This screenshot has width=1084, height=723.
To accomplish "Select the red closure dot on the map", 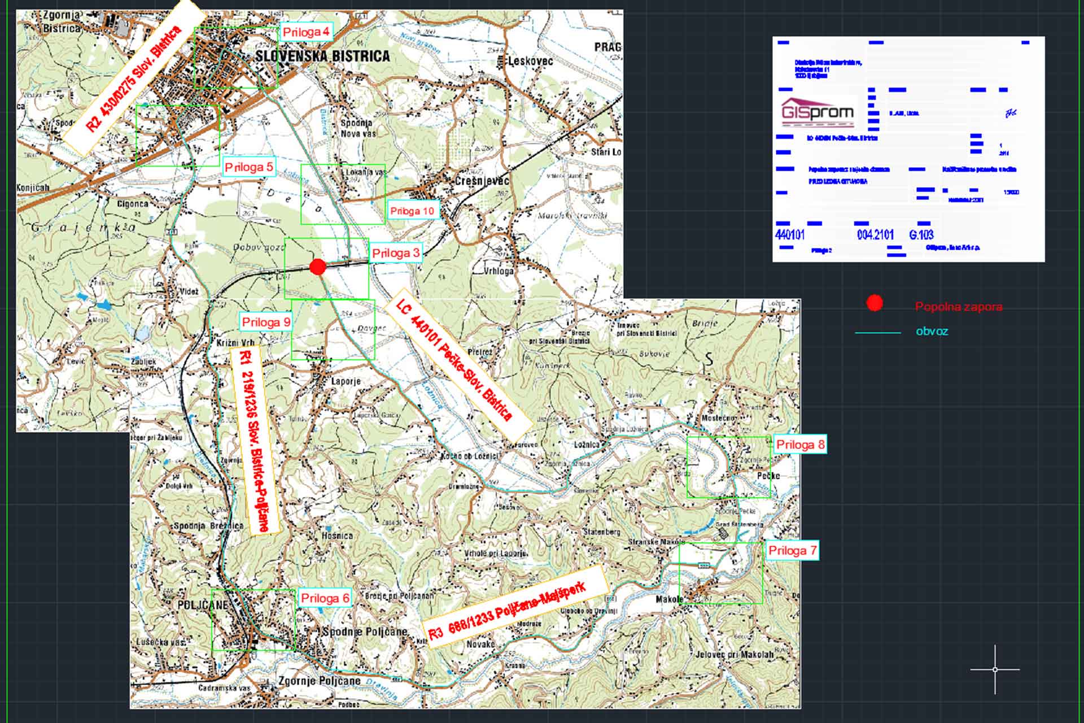I will [x=318, y=267].
